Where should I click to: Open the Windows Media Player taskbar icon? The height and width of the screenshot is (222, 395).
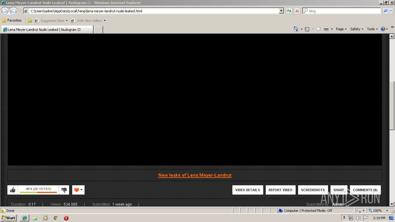tap(45, 218)
